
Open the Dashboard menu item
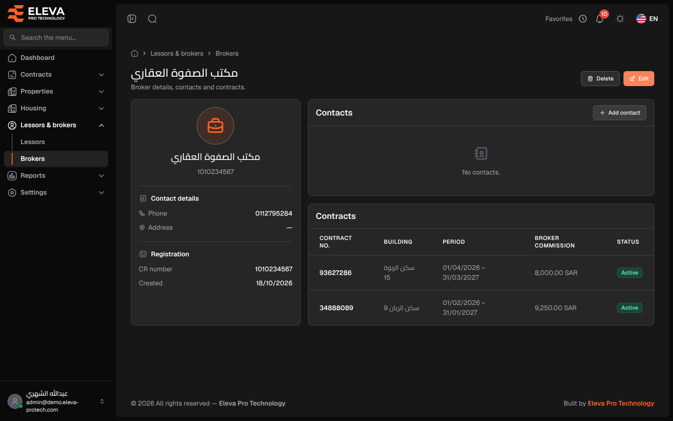[x=56, y=58]
